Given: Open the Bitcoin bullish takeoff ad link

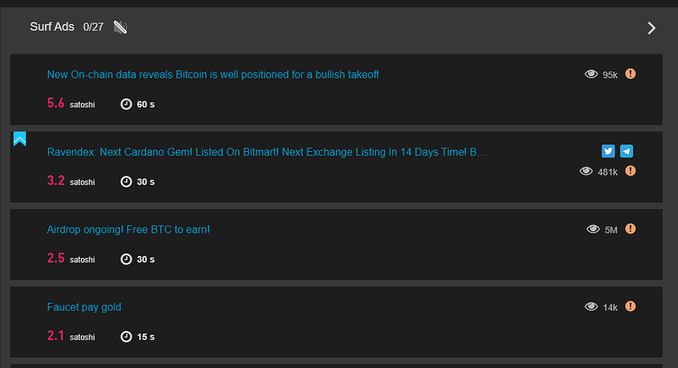Looking at the screenshot, I should click(x=213, y=75).
